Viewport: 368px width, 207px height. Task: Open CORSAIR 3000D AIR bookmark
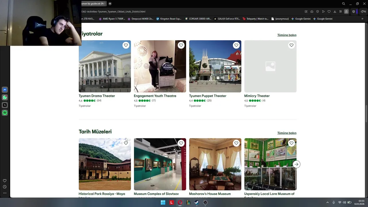click(x=198, y=19)
